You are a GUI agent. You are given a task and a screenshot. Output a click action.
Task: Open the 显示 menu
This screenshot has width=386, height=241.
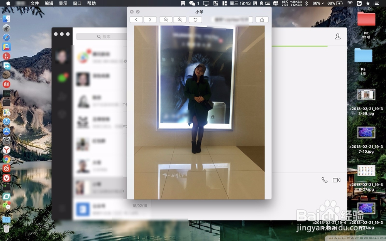coord(63,3)
